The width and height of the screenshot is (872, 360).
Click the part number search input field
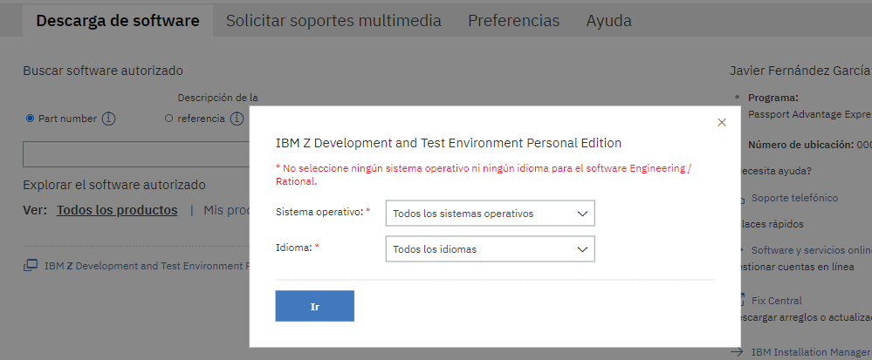[136, 154]
